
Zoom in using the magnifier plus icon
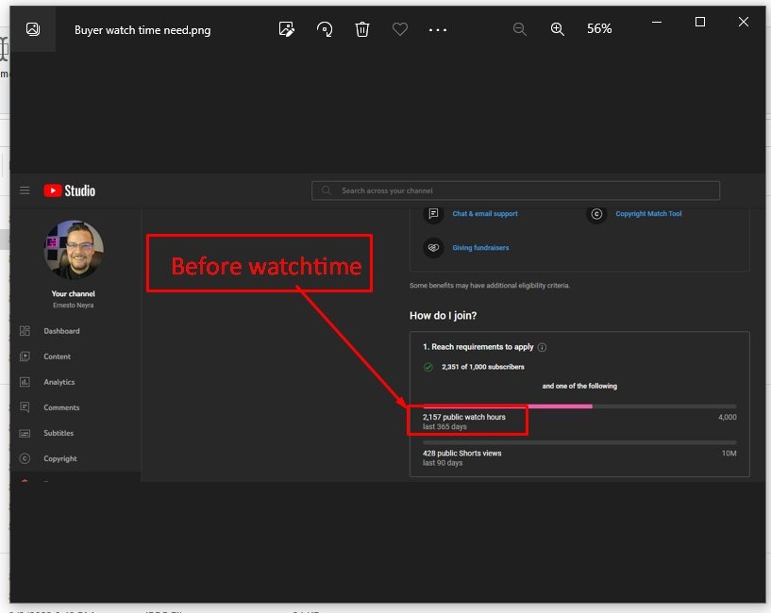point(557,29)
